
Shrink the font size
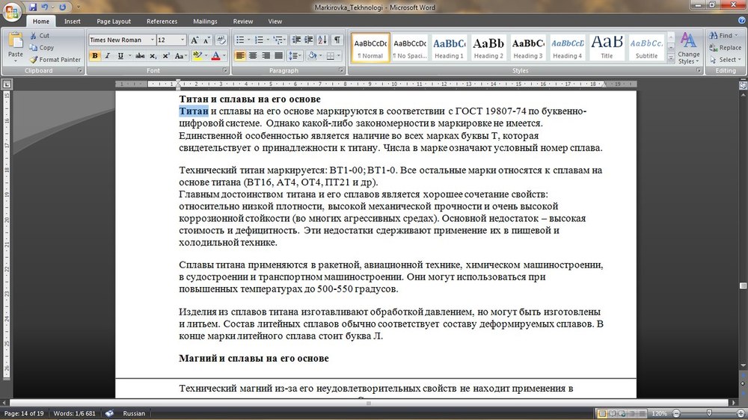click(206, 40)
